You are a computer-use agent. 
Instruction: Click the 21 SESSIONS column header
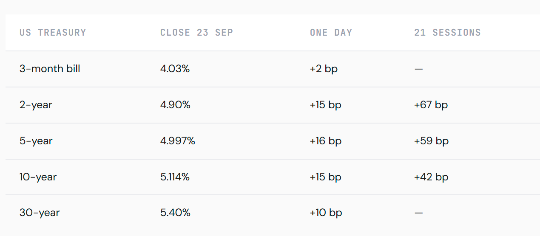[x=447, y=33]
